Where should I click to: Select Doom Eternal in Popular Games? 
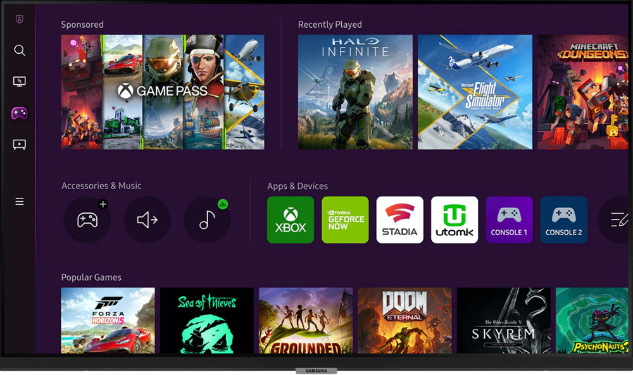pos(404,321)
